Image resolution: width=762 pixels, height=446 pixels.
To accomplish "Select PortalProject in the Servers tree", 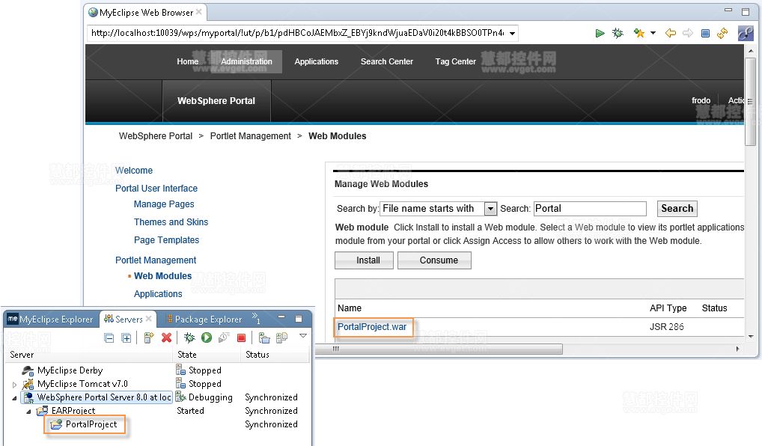I will click(84, 424).
